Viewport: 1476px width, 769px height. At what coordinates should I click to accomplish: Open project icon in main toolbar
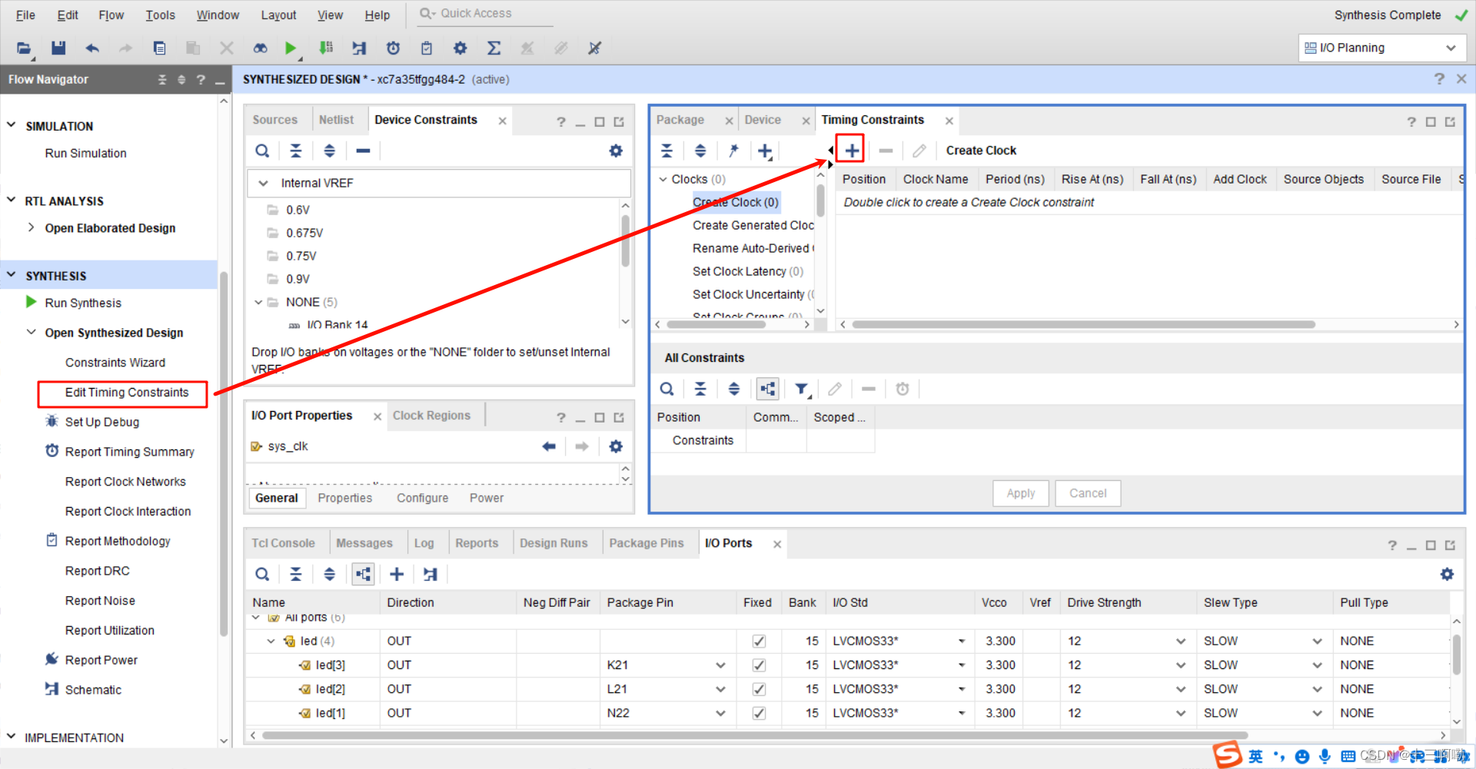24,48
